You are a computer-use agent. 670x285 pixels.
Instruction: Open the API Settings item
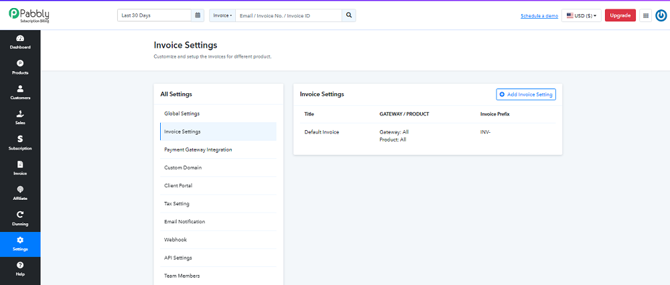click(x=218, y=258)
